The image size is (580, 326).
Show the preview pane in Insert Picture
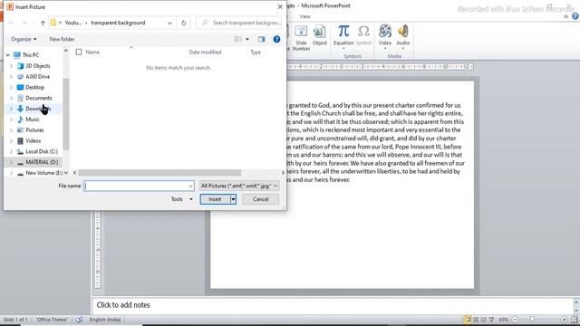pos(261,39)
